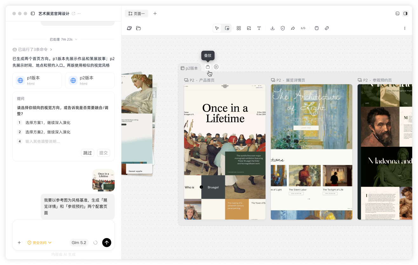This screenshot has height=265, width=418.
Task: Select the p2版本 frame label
Action: coord(189,68)
